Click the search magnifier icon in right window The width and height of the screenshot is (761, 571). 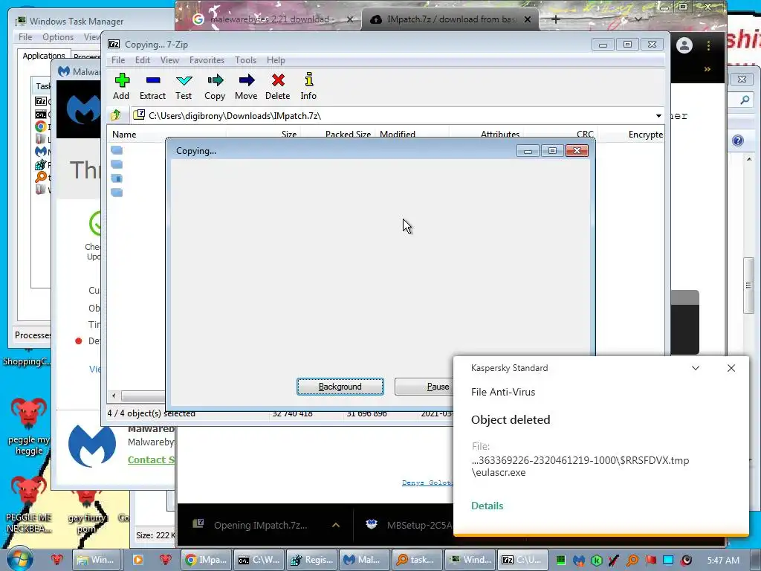[x=745, y=100]
